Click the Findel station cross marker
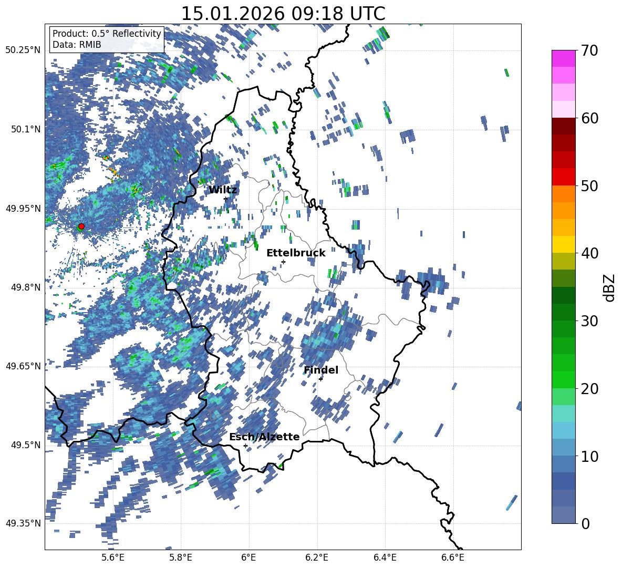The height and width of the screenshot is (568, 622). 320,379
